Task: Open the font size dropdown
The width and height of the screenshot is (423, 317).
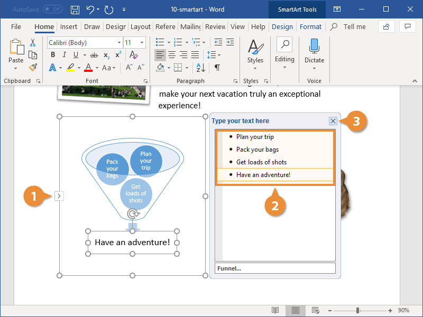Action: pyautogui.click(x=141, y=42)
